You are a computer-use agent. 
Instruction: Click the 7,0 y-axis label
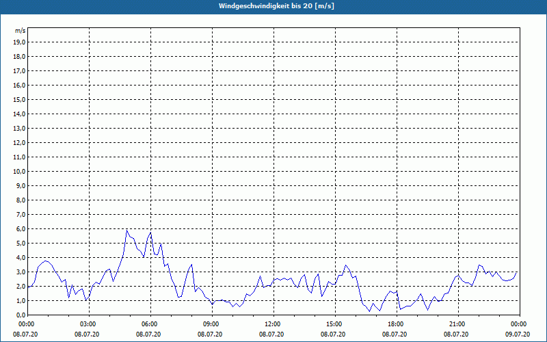pos(21,214)
